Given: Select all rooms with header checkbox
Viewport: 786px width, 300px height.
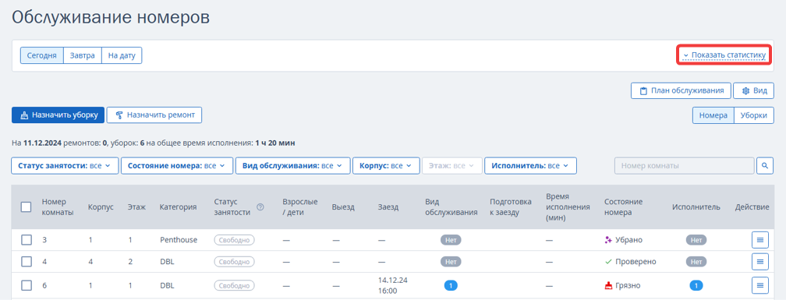Looking at the screenshot, I should pos(26,206).
